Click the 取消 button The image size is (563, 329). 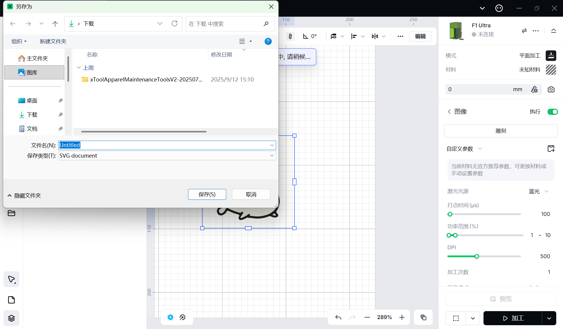(251, 194)
